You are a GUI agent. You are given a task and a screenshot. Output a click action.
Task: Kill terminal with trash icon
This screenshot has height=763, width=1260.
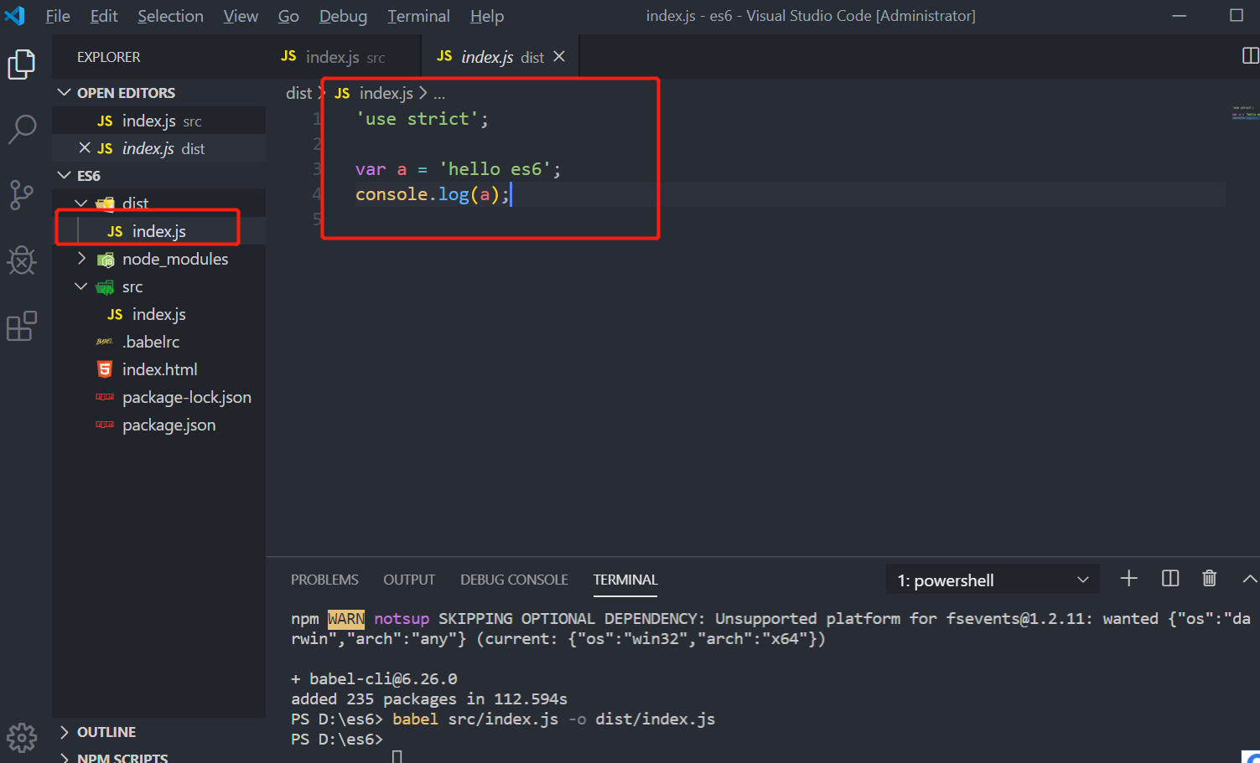point(1209,579)
